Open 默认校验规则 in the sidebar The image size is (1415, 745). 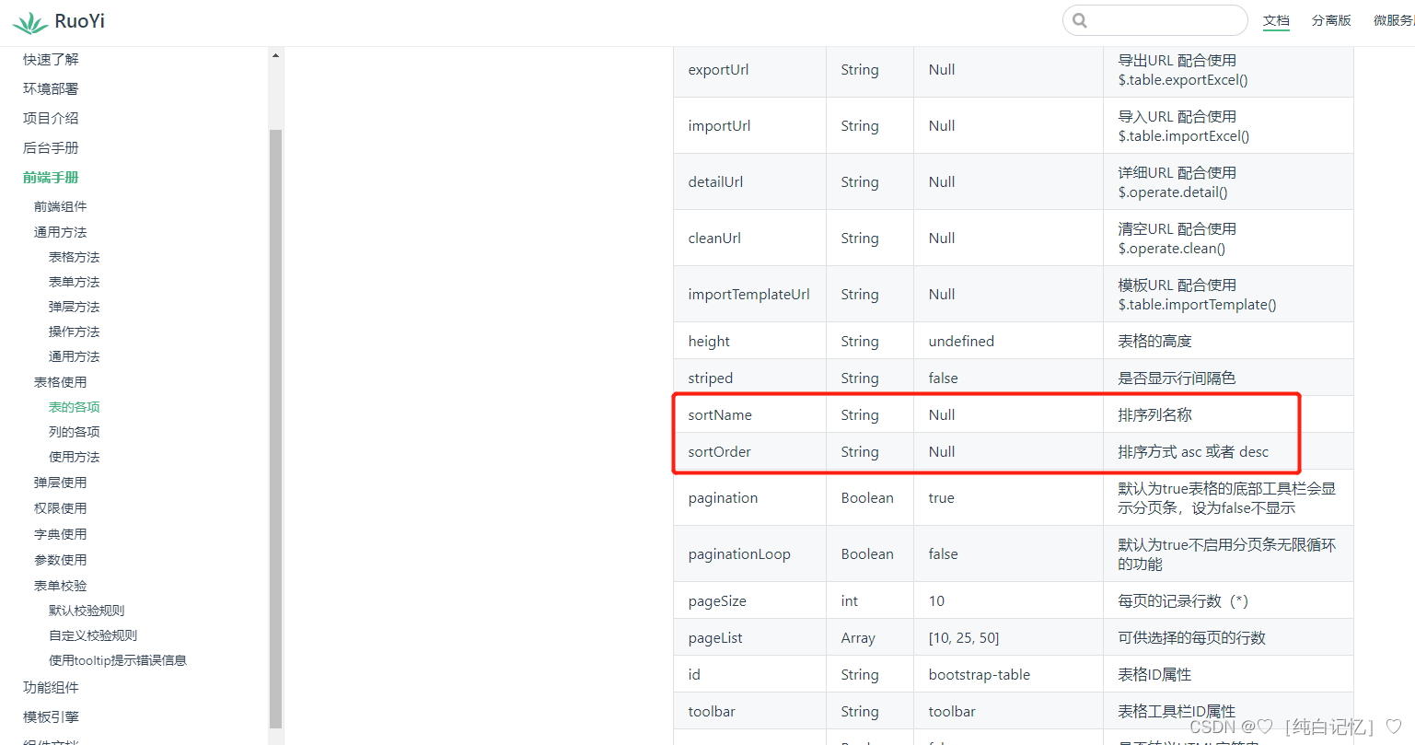pos(87,611)
